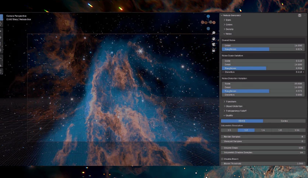308x178 pixels.
Task: Adjust Overall Noise Roughness slider
Action: click(263, 49)
